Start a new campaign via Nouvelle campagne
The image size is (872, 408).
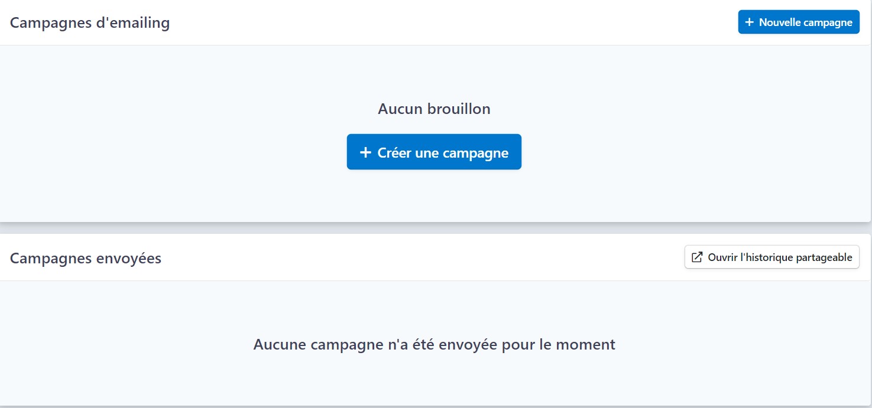coord(799,22)
